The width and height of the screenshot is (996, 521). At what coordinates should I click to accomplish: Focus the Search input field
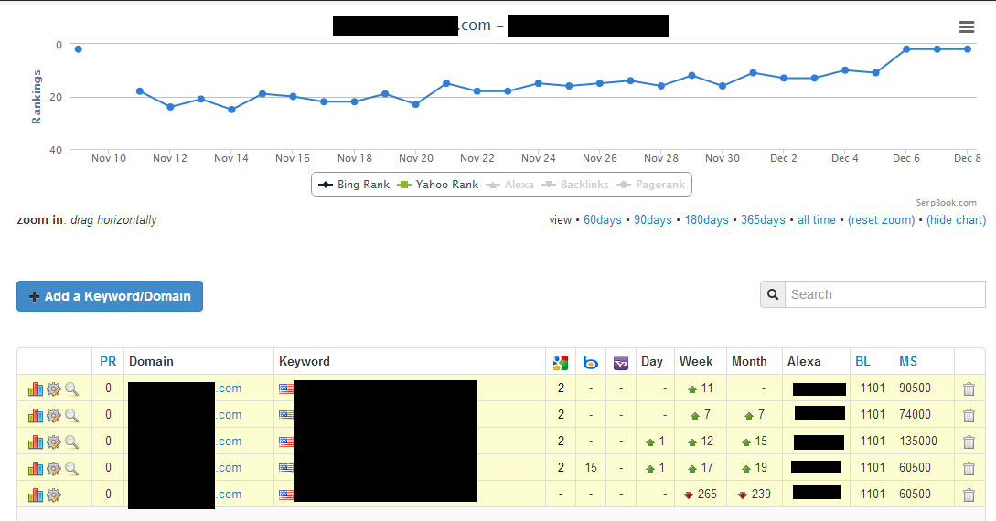coord(884,294)
